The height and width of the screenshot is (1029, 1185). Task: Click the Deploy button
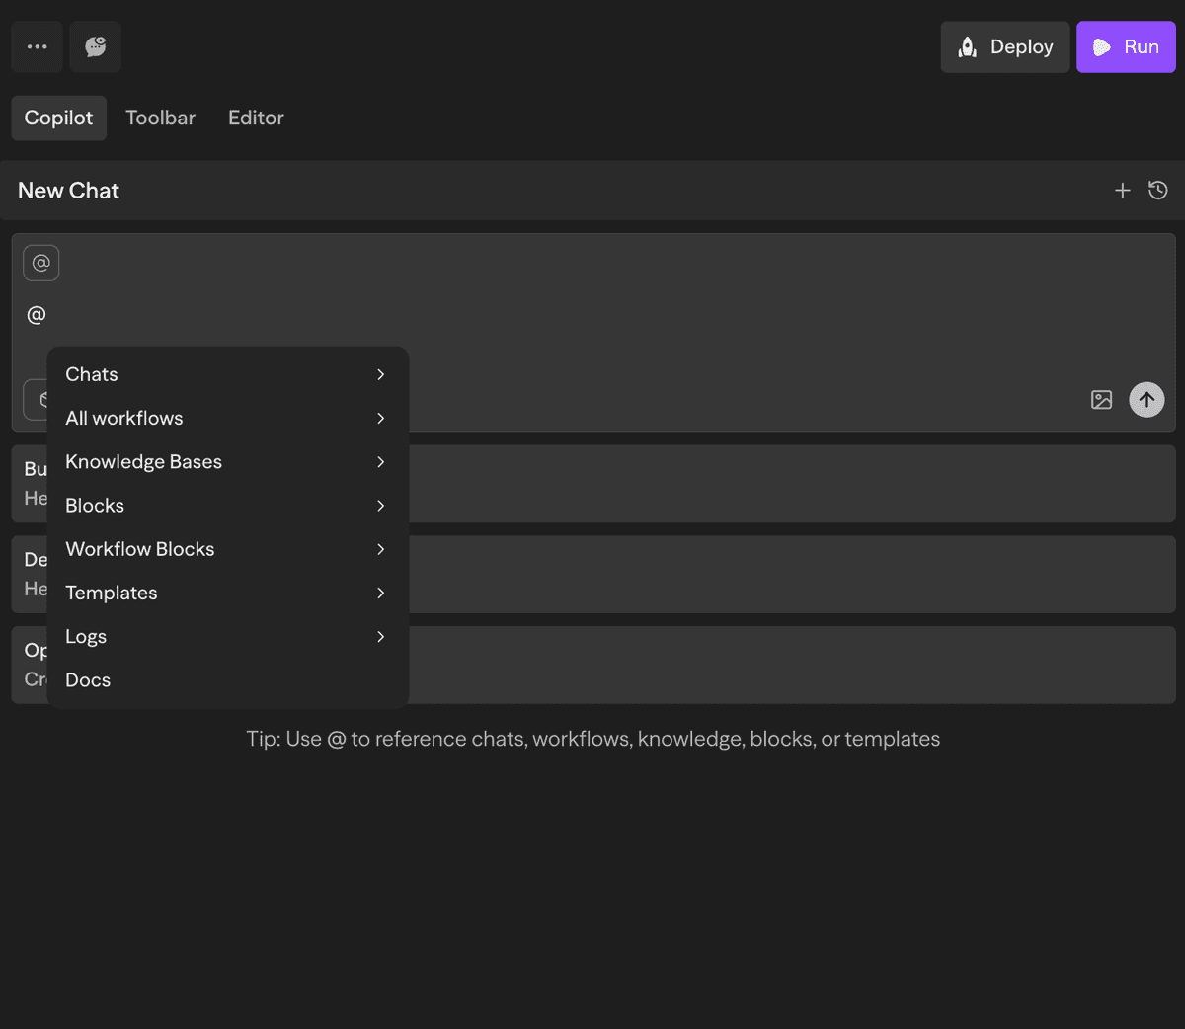(1004, 46)
